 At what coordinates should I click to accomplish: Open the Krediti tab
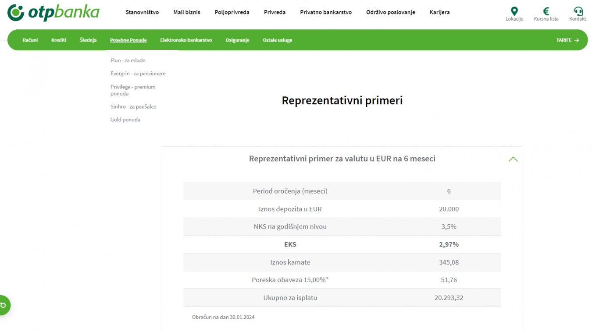(x=59, y=40)
